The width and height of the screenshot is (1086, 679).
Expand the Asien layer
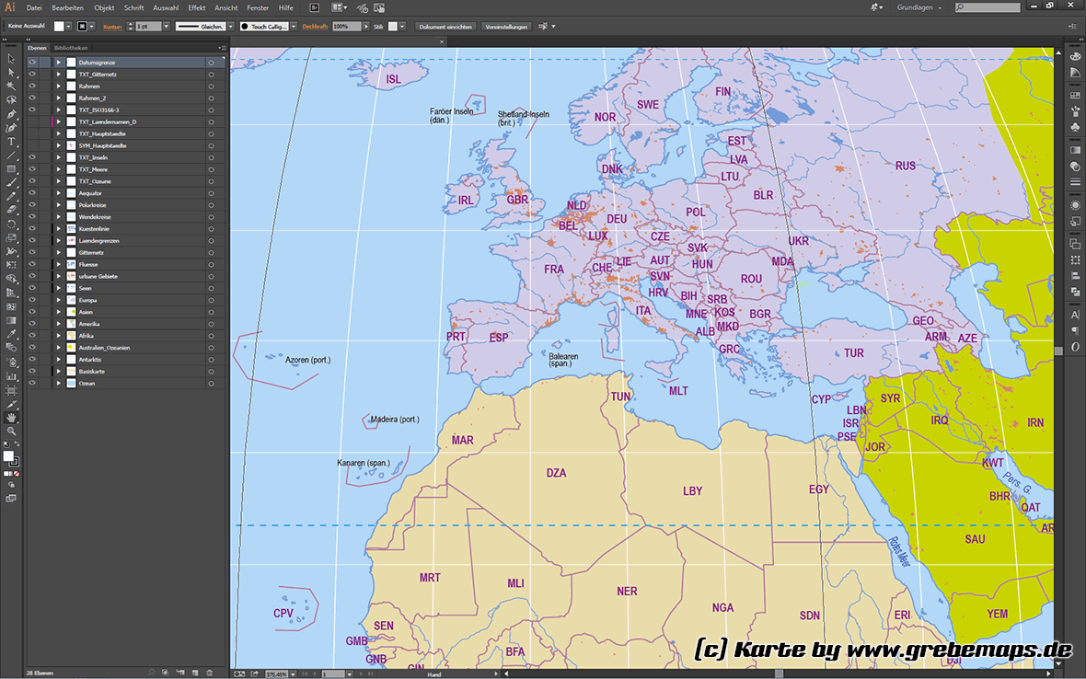tap(58, 312)
